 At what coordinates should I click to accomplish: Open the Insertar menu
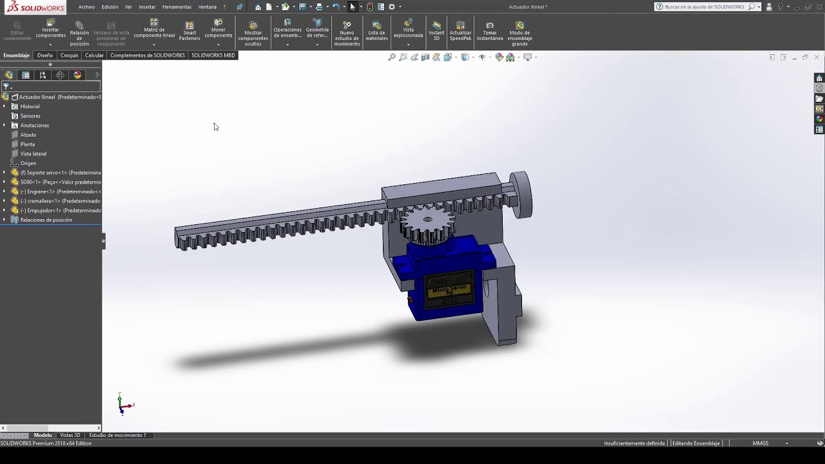(147, 7)
